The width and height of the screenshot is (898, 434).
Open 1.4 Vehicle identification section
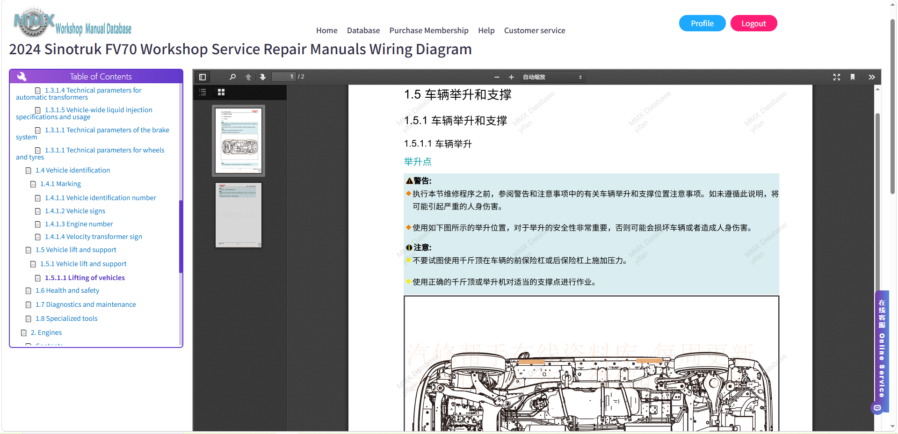click(72, 170)
